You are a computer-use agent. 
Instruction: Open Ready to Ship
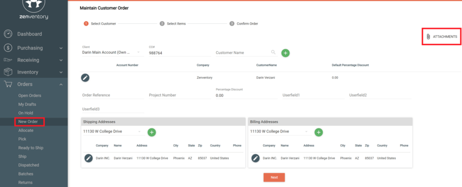31,148
